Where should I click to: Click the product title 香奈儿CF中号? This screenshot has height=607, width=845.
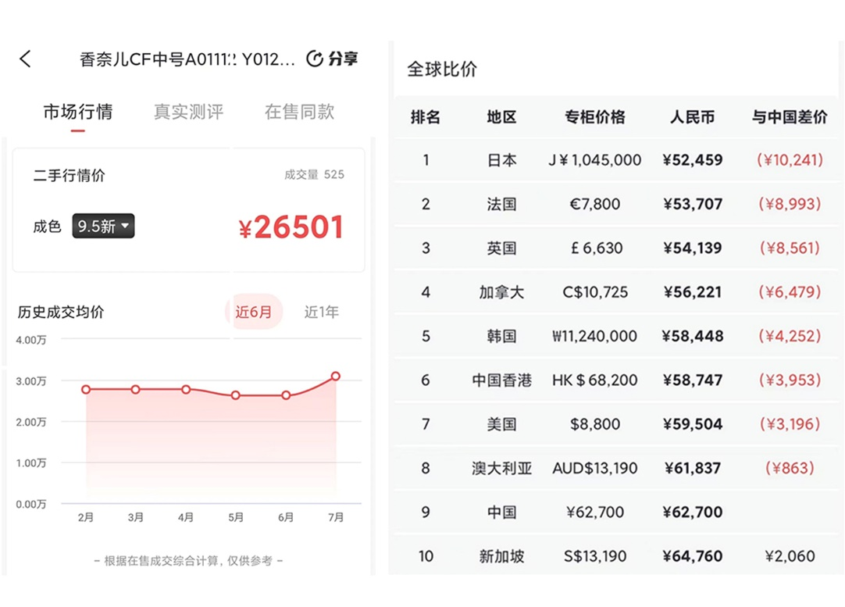(x=187, y=59)
